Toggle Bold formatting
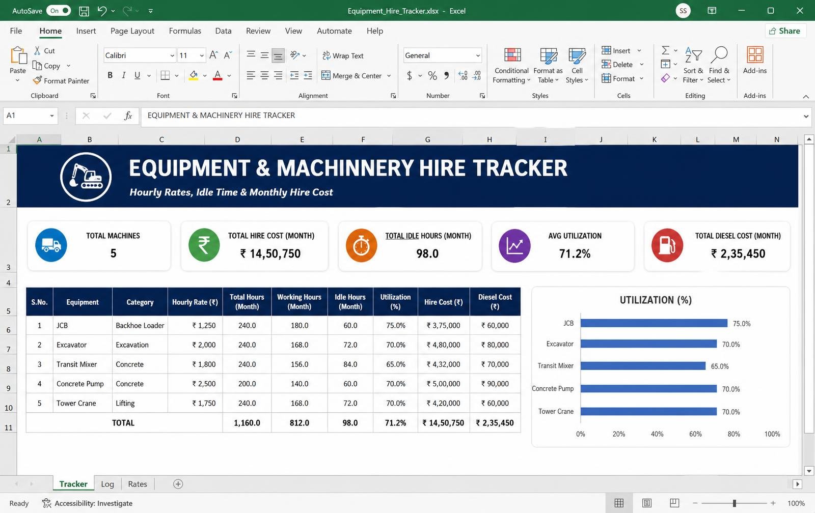Viewport: 815px width, 513px height. coord(110,75)
